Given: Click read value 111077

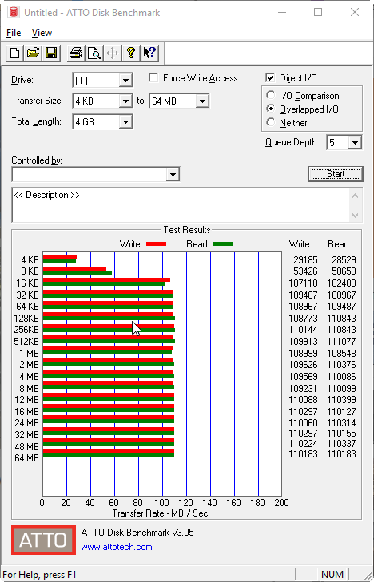Looking at the screenshot, I should click(x=341, y=342).
